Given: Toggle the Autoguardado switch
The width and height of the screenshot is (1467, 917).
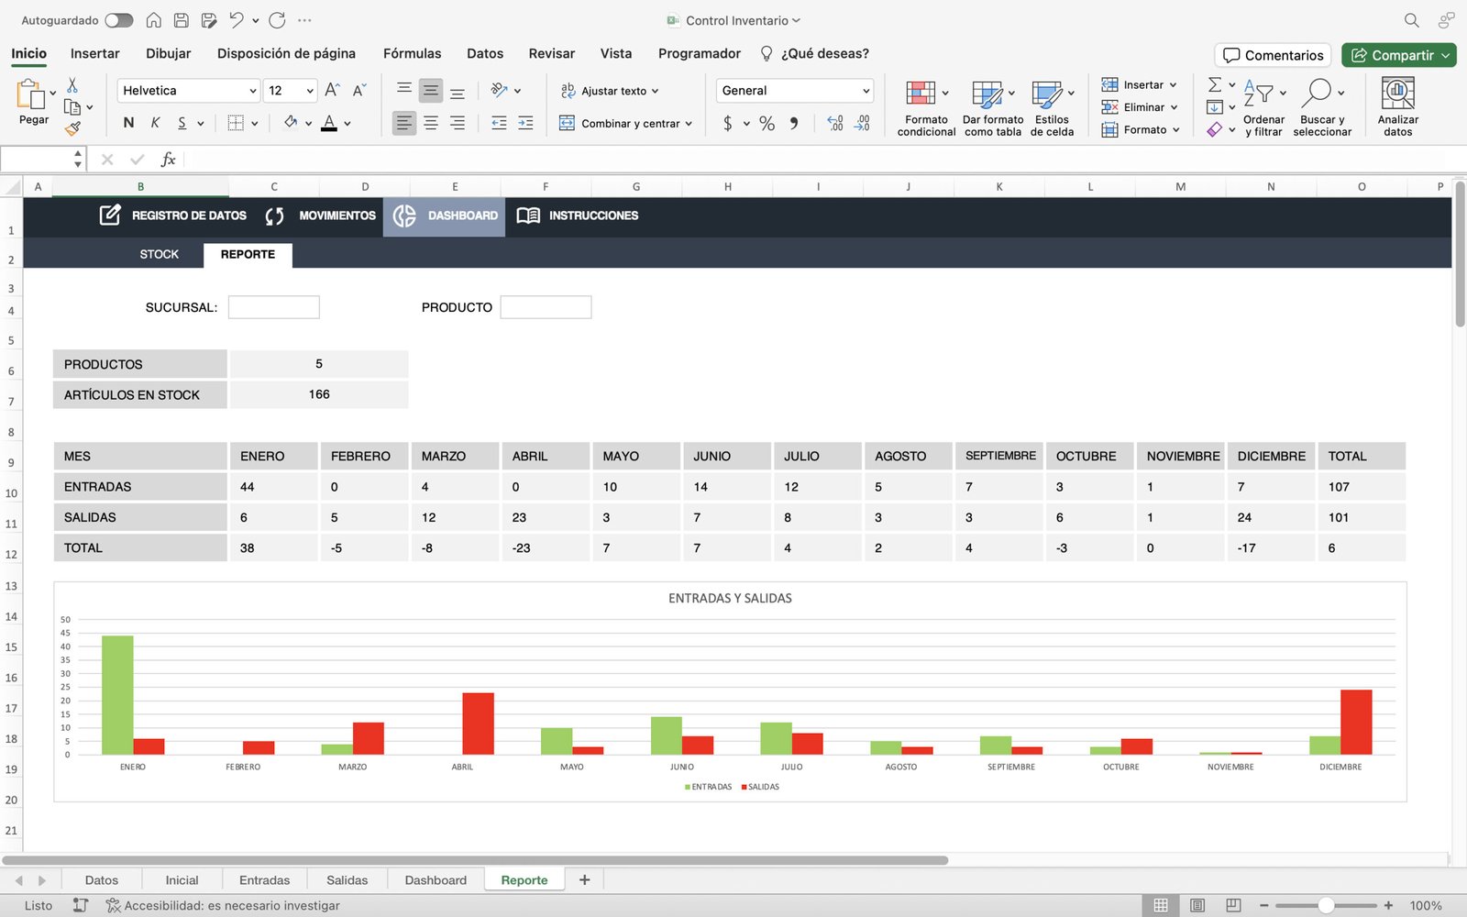Looking at the screenshot, I should (118, 20).
